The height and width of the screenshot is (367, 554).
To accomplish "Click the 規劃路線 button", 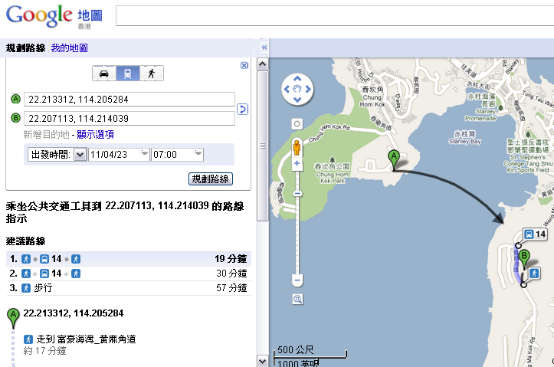I will coord(211,179).
